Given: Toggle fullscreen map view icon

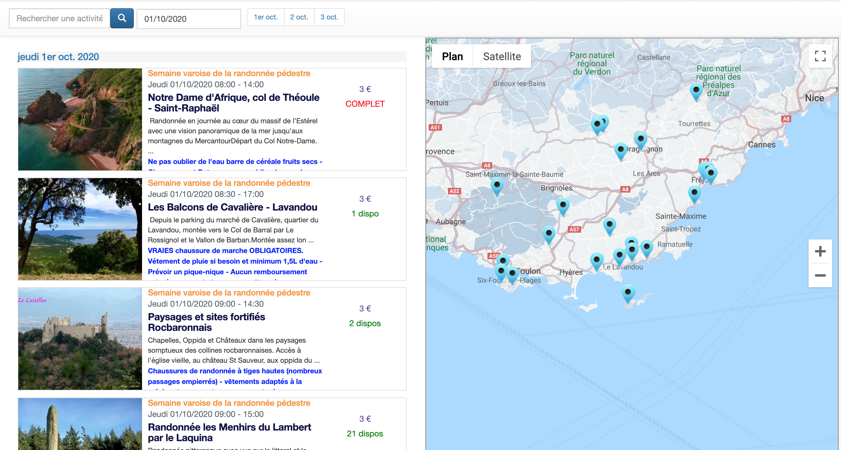Looking at the screenshot, I should (x=820, y=56).
